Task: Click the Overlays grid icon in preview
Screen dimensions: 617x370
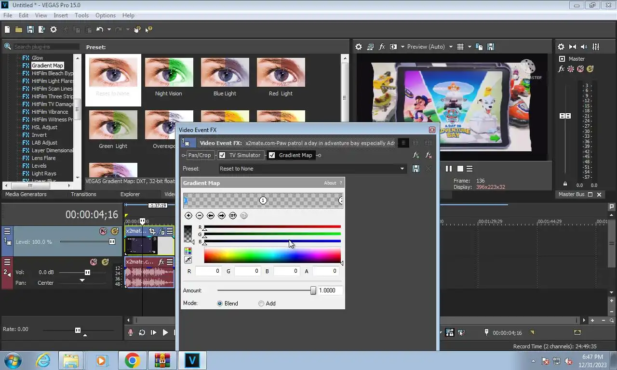Action: (x=460, y=47)
